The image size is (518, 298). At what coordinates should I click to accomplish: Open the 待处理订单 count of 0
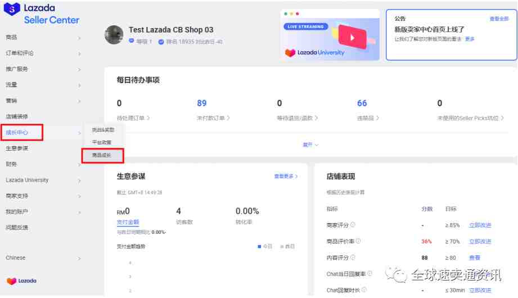[119, 103]
